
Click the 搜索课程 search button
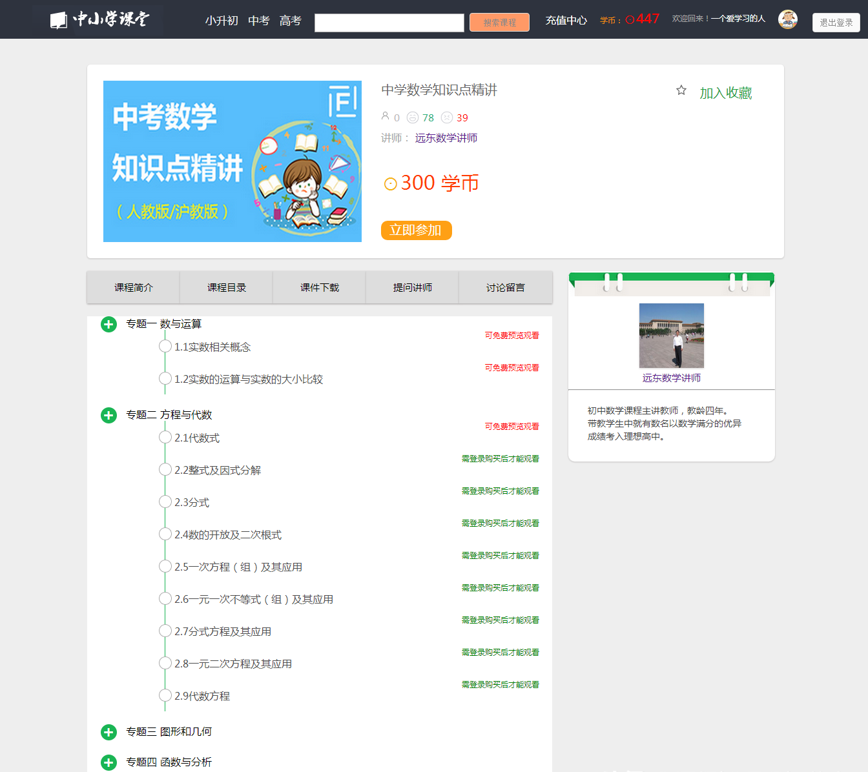(499, 23)
